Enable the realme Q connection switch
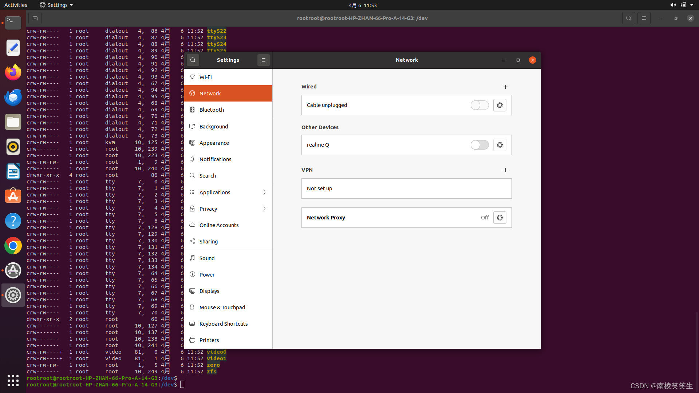Screen dimensions: 699x393 (479, 145)
